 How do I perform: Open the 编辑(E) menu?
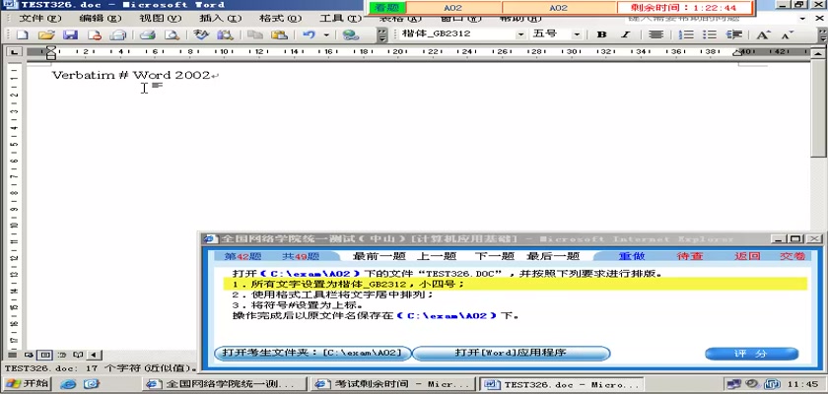[x=101, y=19]
